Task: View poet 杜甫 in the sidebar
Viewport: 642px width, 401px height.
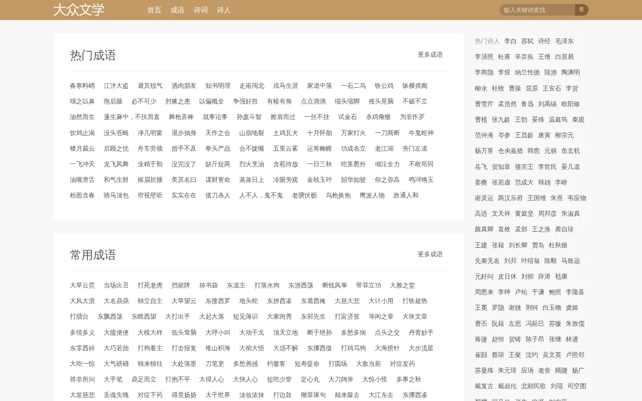Action: 504,57
